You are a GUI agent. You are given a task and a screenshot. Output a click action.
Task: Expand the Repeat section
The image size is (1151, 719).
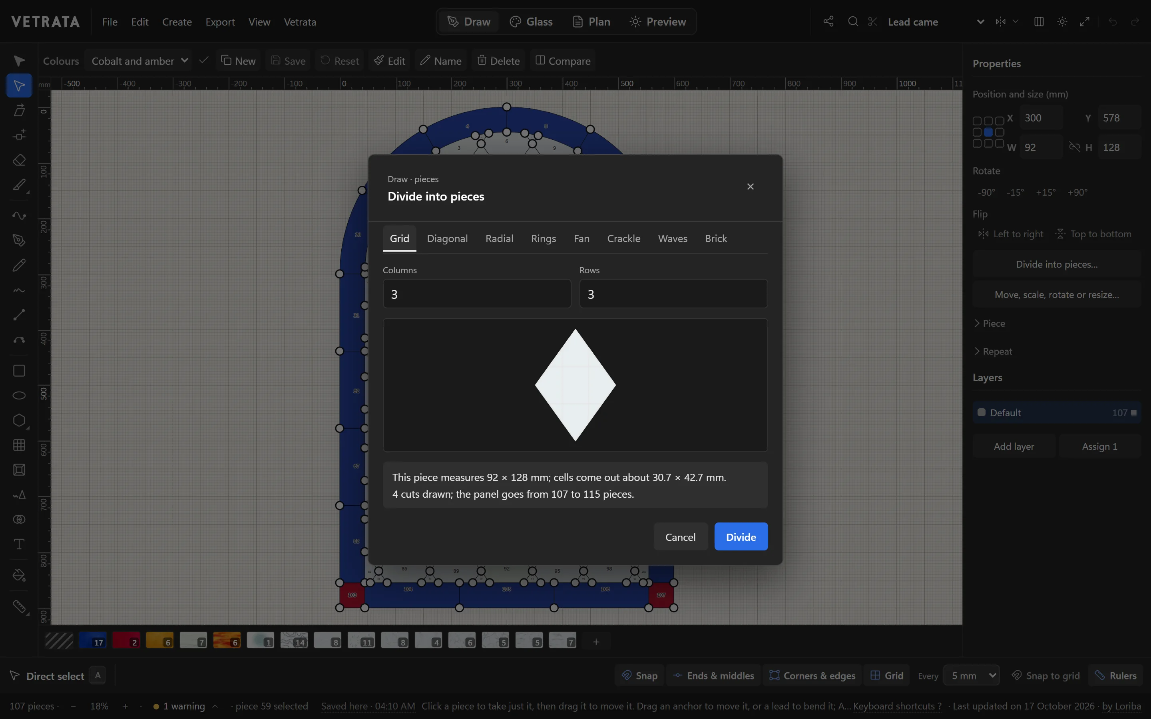coord(993,352)
